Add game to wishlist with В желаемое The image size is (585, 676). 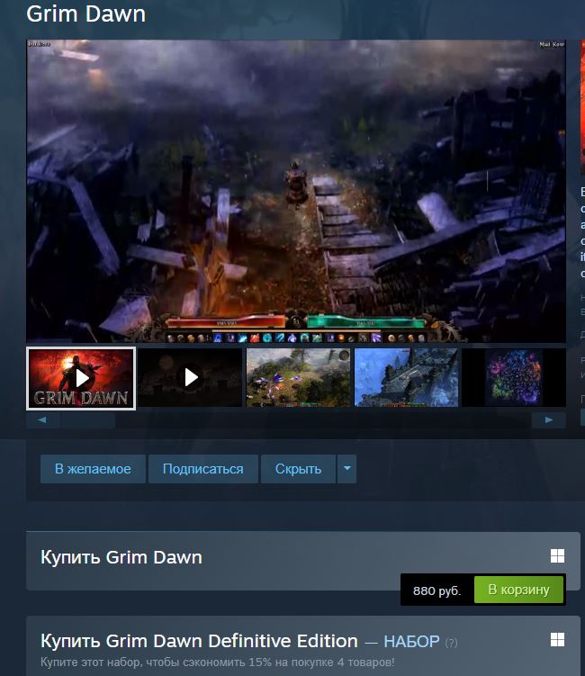tap(93, 469)
